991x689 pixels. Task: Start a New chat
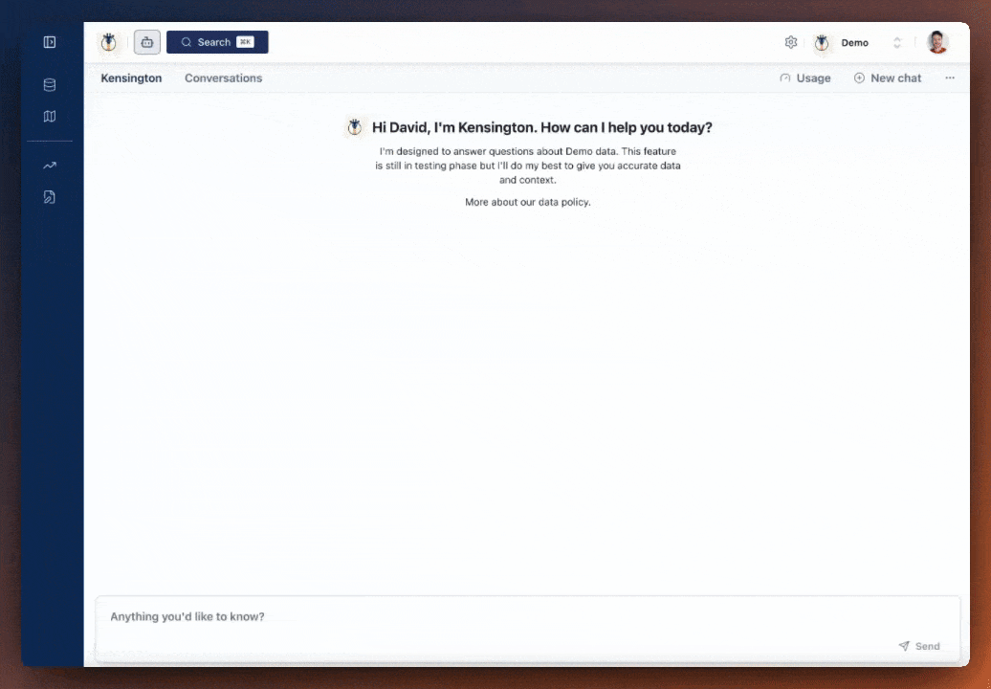coord(888,78)
